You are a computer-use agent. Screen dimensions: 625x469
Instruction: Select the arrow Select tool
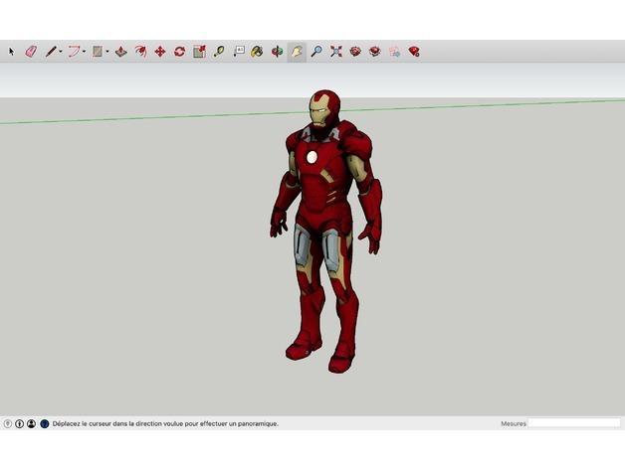[x=12, y=51]
